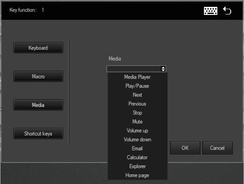
Task: Pick Next in the Media list
Action: [x=137, y=95]
